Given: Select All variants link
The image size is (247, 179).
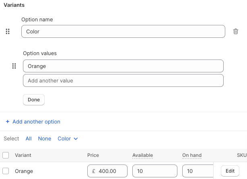Looking at the screenshot, I should 29,138.
